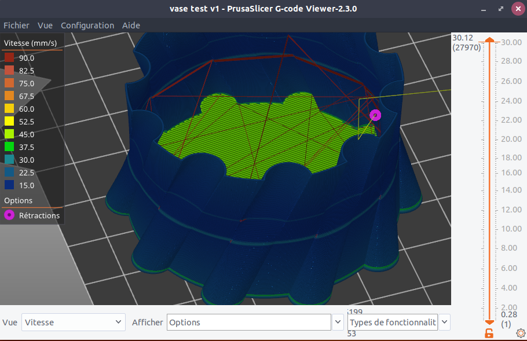Click the 90.0 speed color swatch
This screenshot has width=527, height=341.
[x=9, y=57]
